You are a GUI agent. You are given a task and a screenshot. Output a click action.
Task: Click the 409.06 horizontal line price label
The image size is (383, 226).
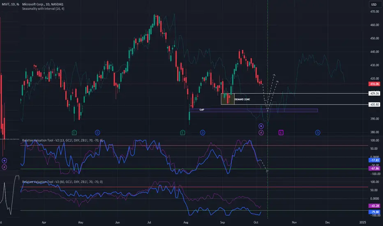coord(374,93)
